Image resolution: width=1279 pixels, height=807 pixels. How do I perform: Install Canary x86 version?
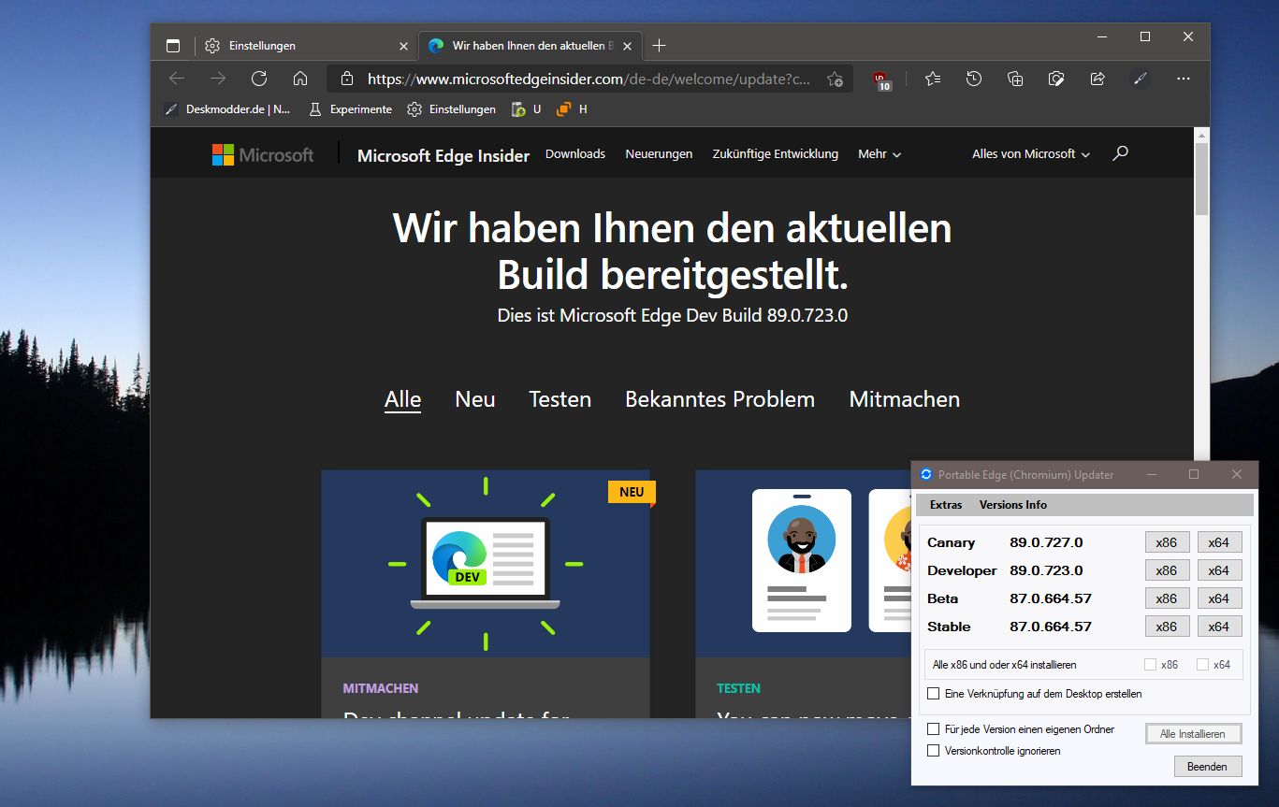(x=1167, y=542)
